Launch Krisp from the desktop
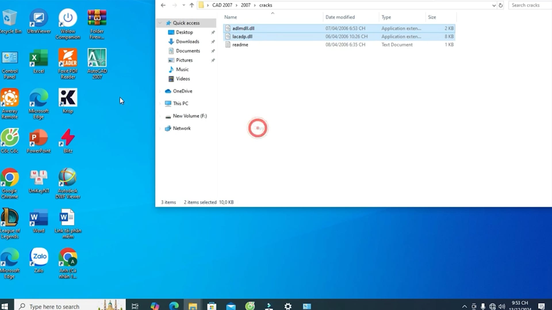The width and height of the screenshot is (552, 310). coord(68,101)
